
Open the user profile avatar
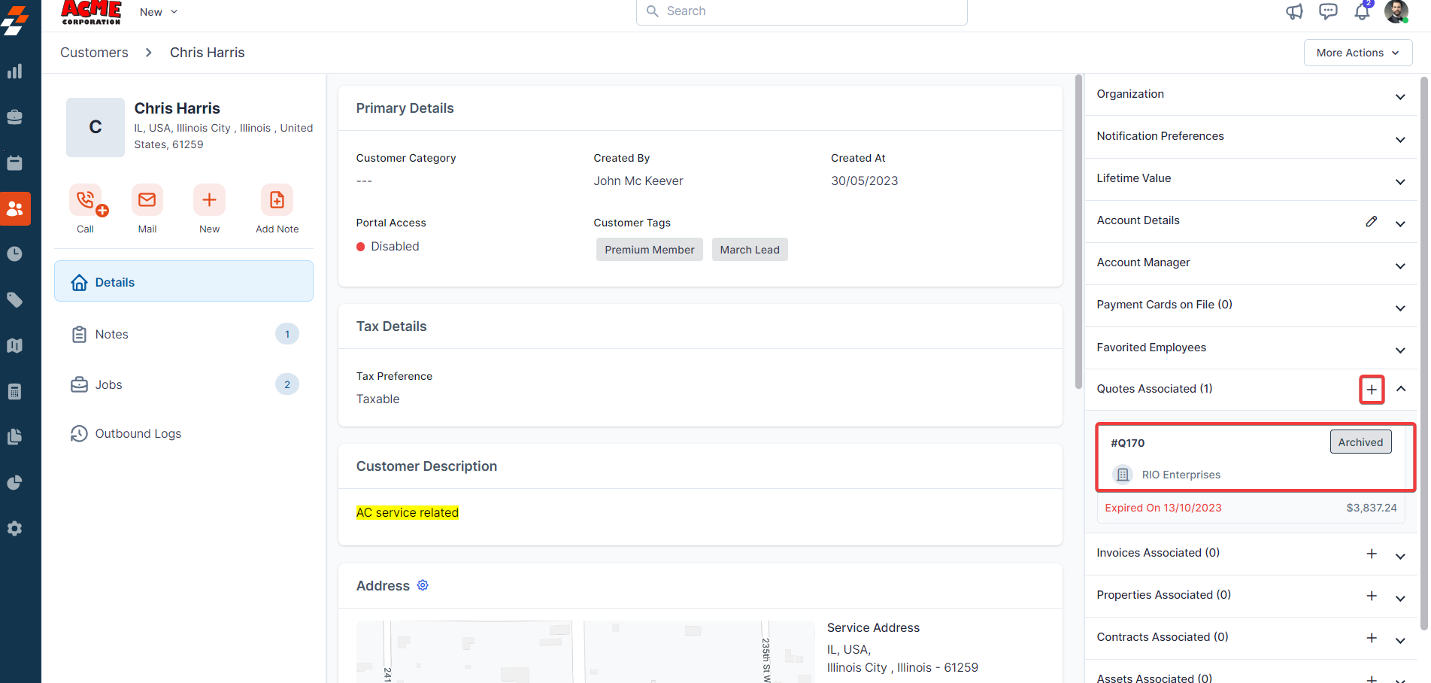1396,11
